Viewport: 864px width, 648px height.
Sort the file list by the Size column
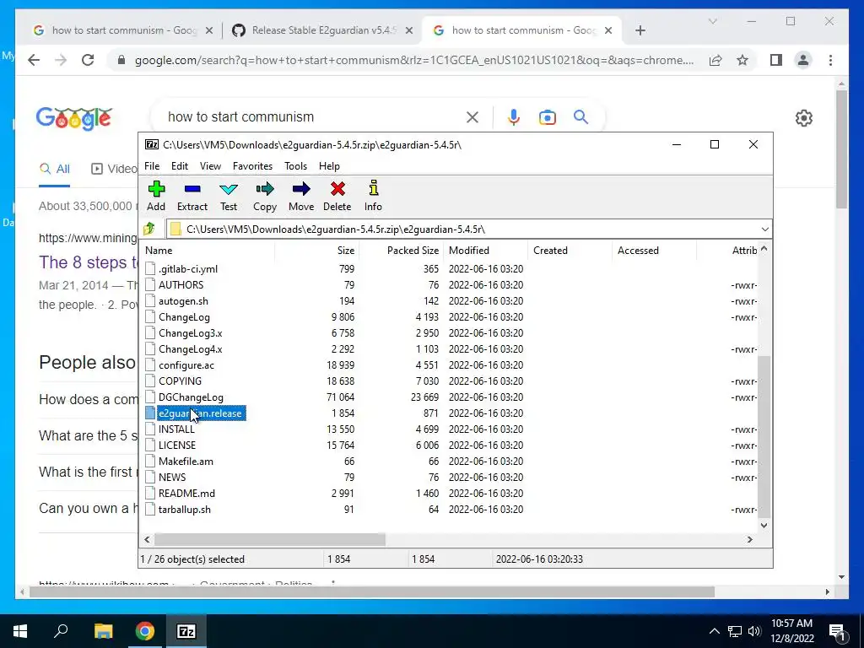tap(345, 250)
